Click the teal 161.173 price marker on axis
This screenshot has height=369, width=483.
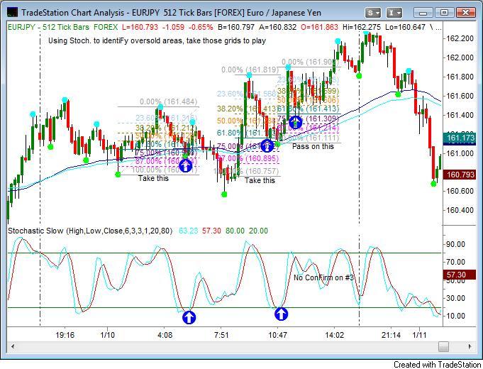point(460,138)
